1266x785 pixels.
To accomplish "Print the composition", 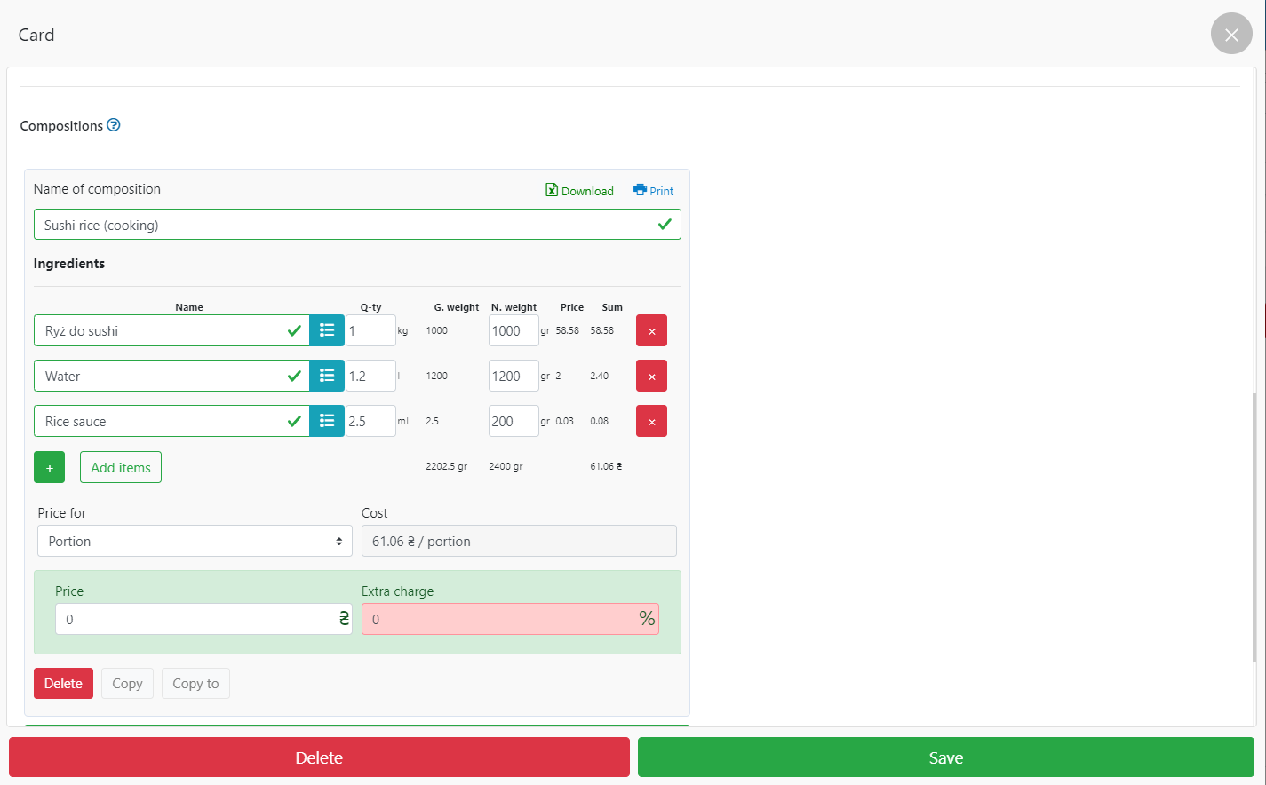I will [653, 191].
